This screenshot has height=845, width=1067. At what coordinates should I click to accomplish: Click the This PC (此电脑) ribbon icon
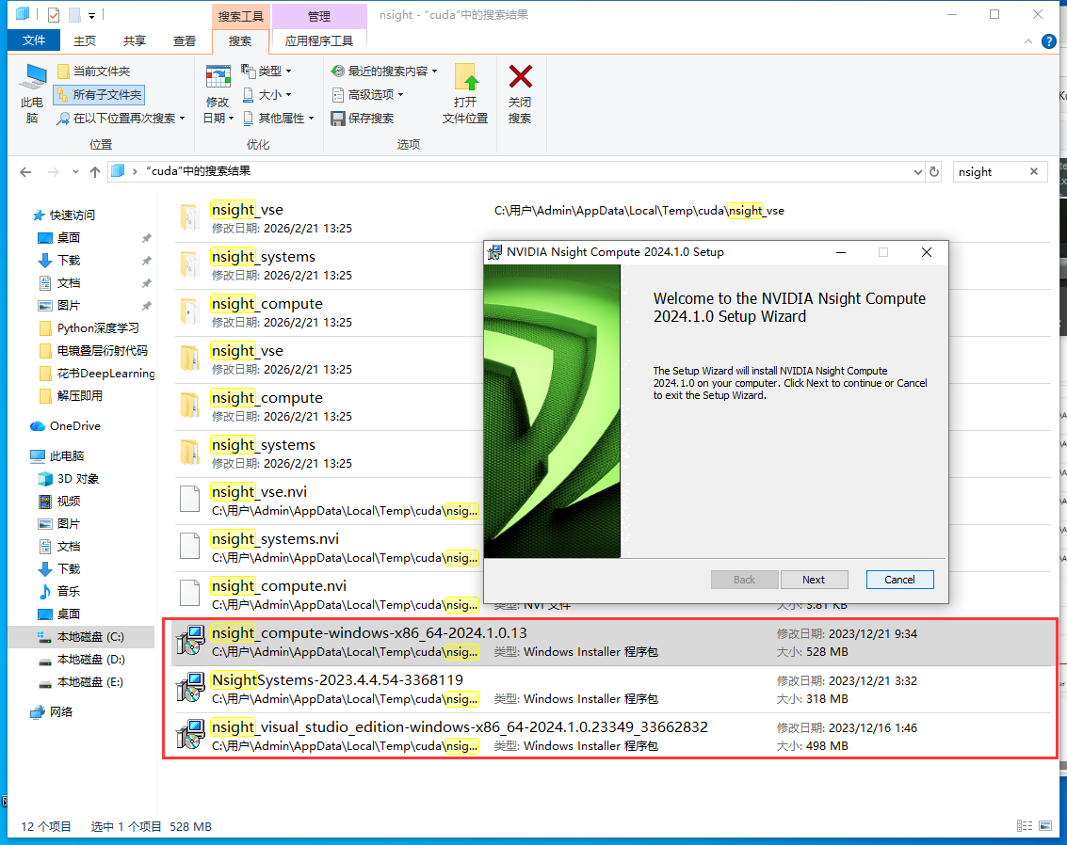point(32,94)
